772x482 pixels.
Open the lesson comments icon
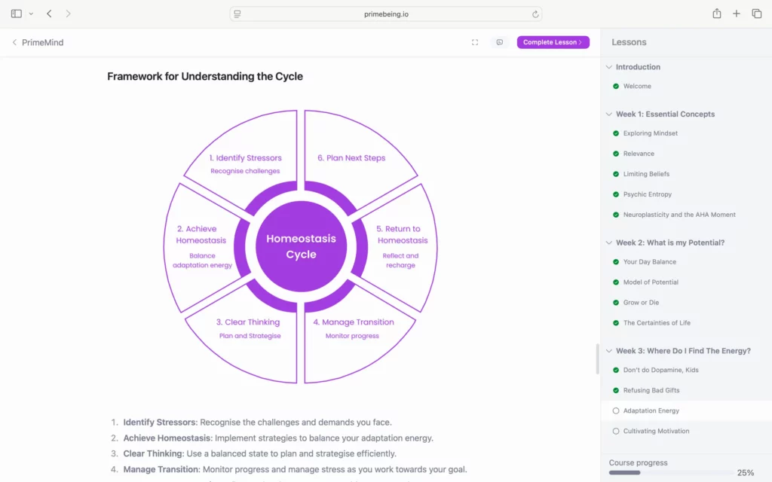[x=499, y=42]
